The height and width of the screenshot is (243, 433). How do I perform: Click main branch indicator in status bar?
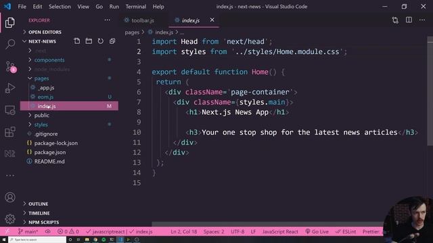pos(28,232)
